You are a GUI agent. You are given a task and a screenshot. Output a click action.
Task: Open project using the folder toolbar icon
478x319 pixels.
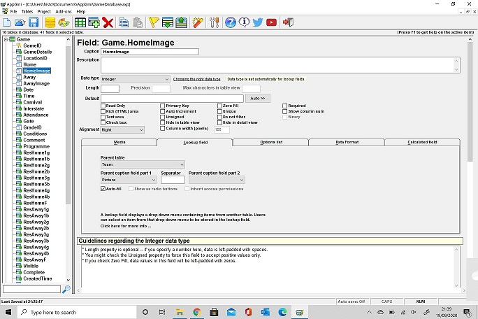[x=20, y=22]
